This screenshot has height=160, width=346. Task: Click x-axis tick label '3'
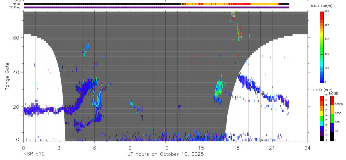click(x=59, y=147)
